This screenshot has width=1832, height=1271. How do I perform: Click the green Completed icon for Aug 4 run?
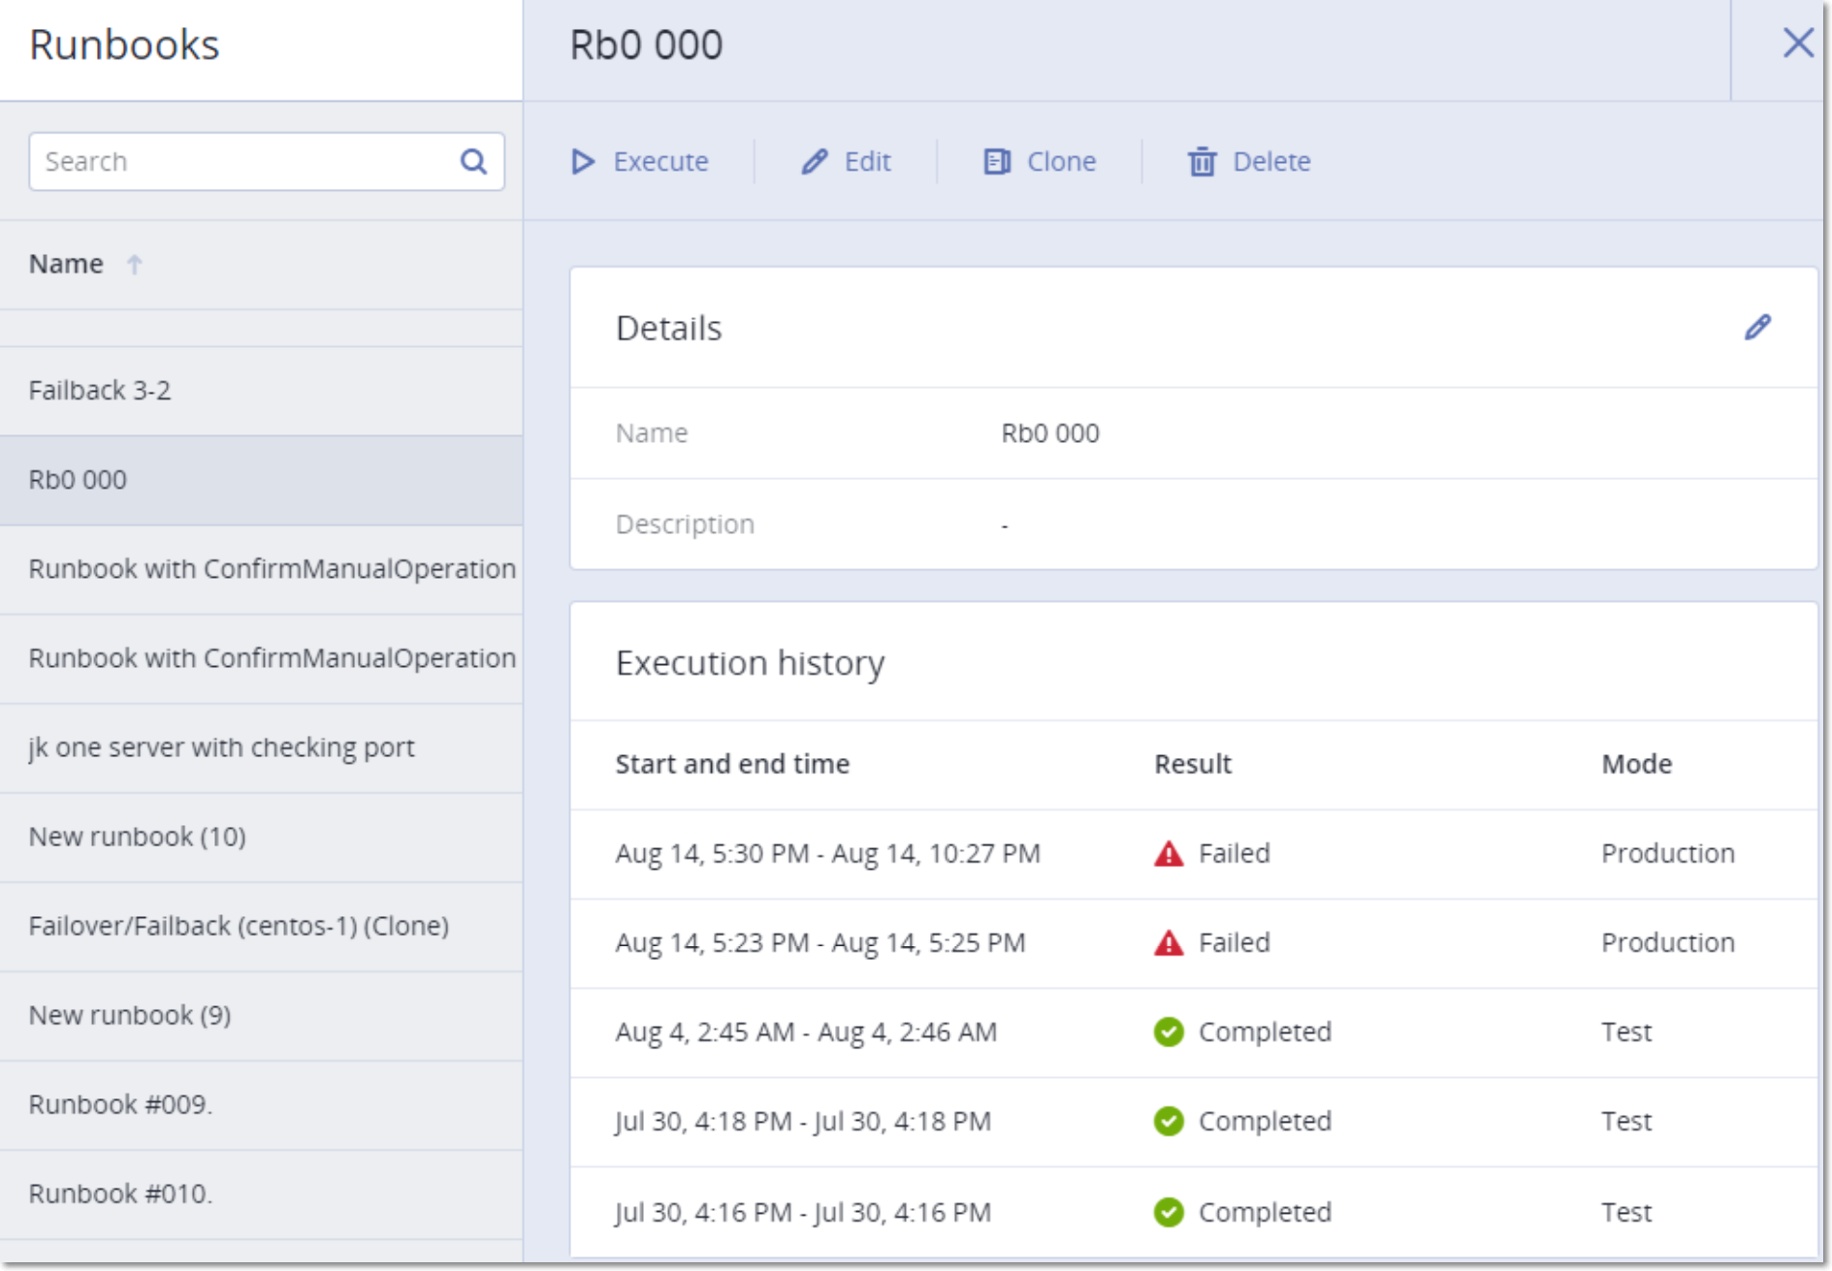pyautogui.click(x=1168, y=1032)
